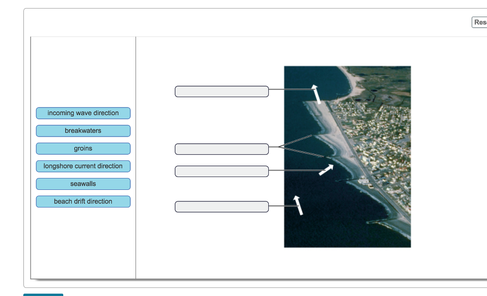Select the "breakwaters" label chip

coord(83,130)
